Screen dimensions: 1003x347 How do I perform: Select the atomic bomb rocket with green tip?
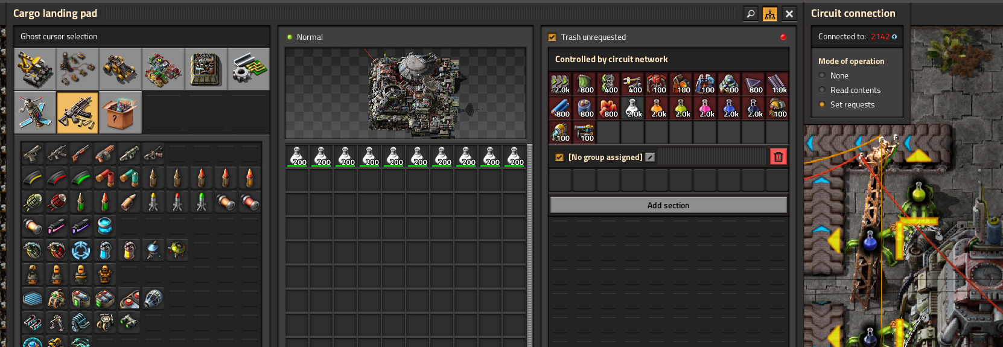[202, 202]
